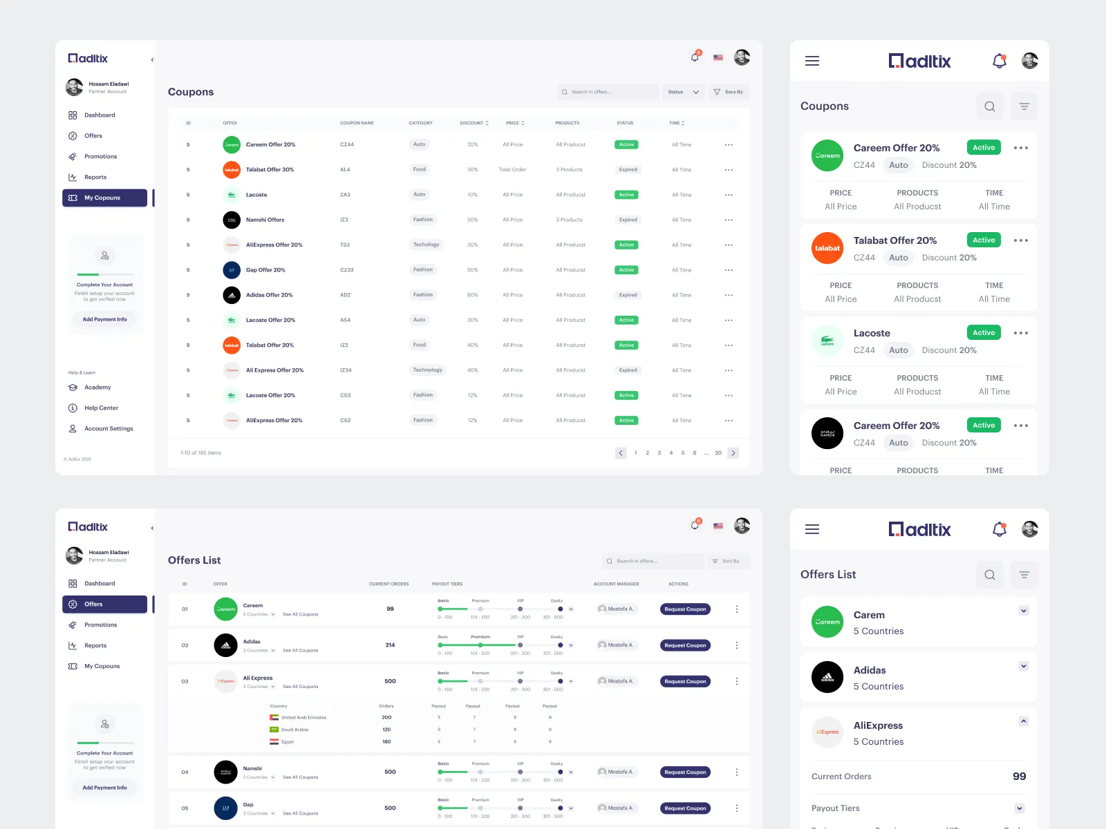Image resolution: width=1106 pixels, height=829 pixels.
Task: Click Adidas logo in offers list row 02
Action: pyautogui.click(x=225, y=645)
